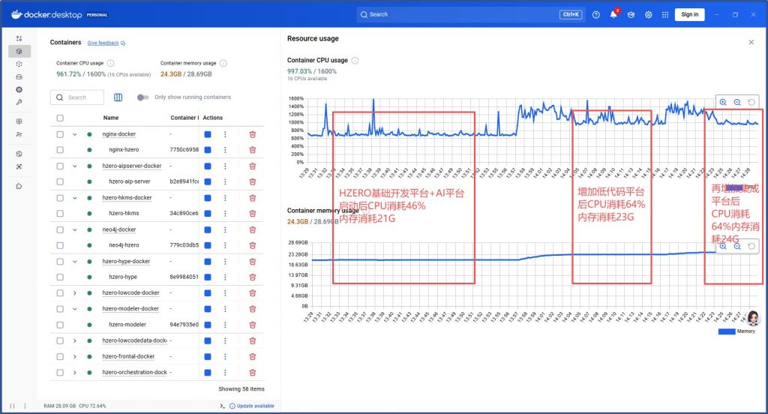Open the Containers view in sidebar

pos(19,51)
